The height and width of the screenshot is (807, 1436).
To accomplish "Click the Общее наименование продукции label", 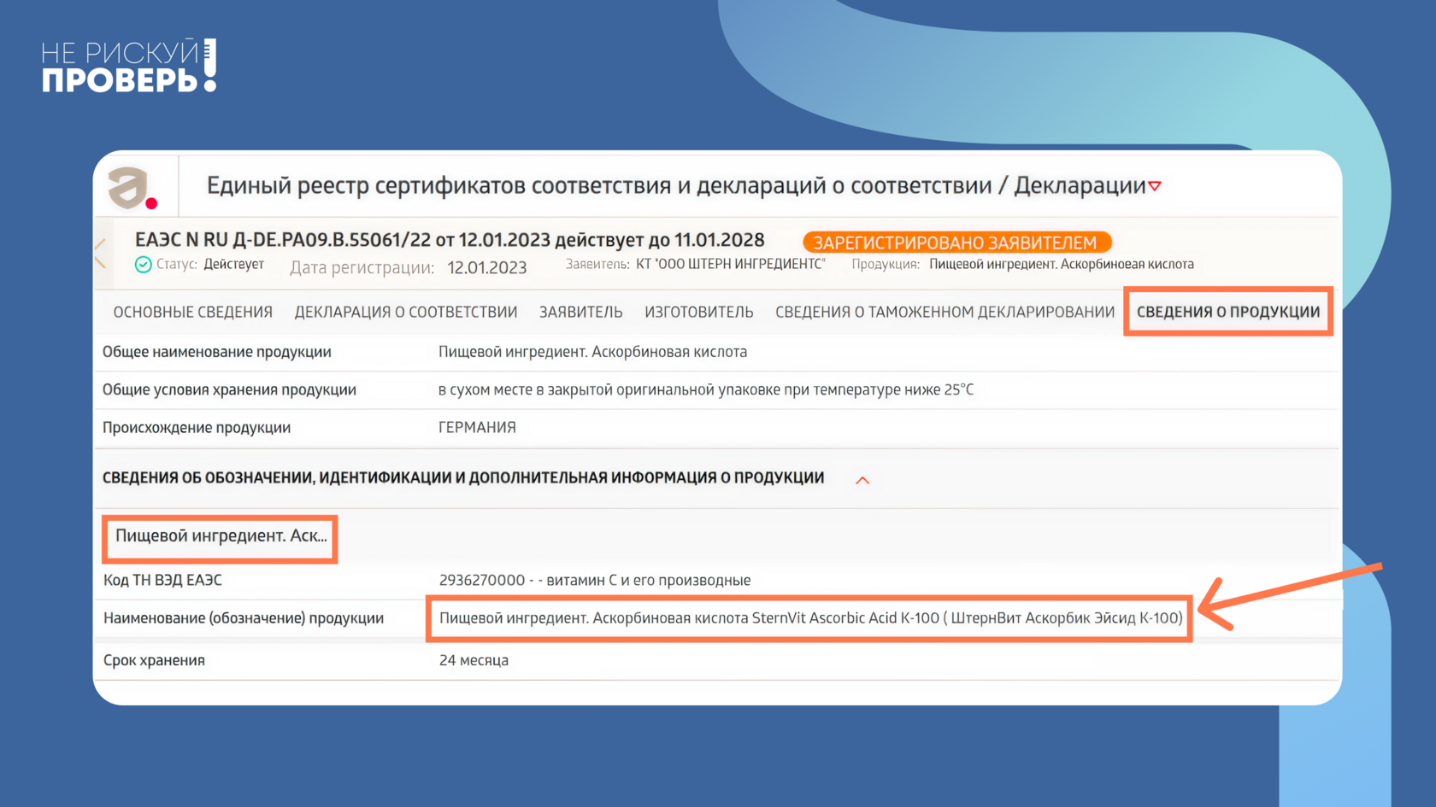I will 217,352.
